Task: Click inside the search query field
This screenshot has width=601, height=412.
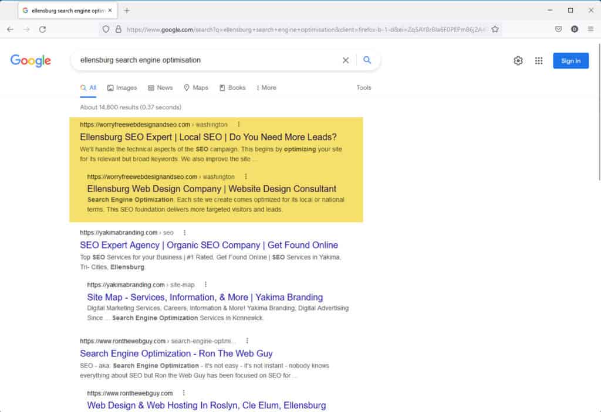Action: [207, 60]
